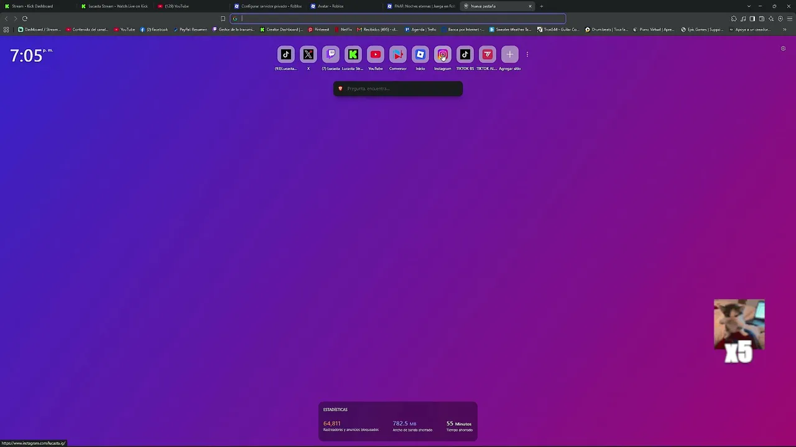The height and width of the screenshot is (447, 796).
Task: Open the Banca por Internet bookmark
Action: [463, 29]
